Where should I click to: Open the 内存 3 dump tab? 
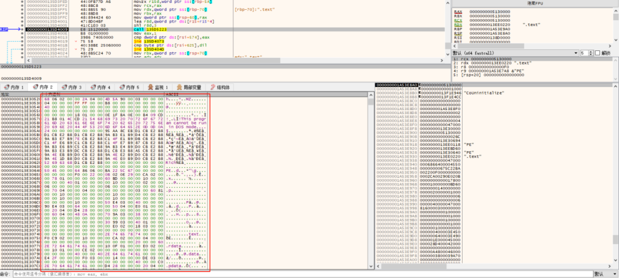pyautogui.click(x=72, y=87)
